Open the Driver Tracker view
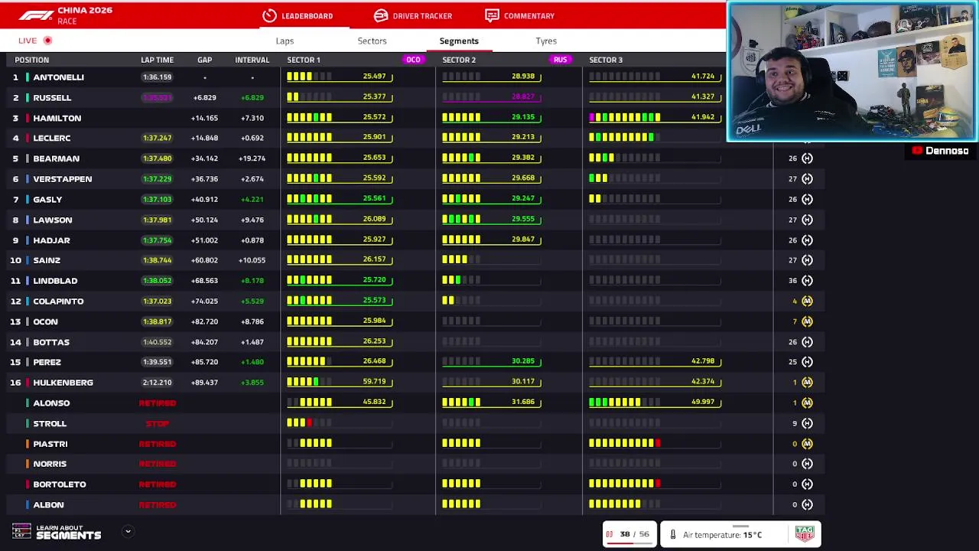This screenshot has height=551, width=979. 413,15
